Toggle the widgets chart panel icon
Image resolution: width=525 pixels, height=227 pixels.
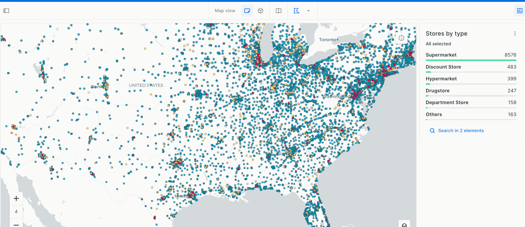pyautogui.click(x=520, y=11)
